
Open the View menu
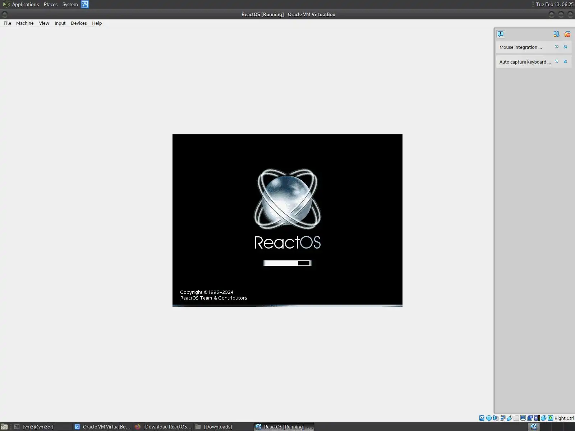44,23
